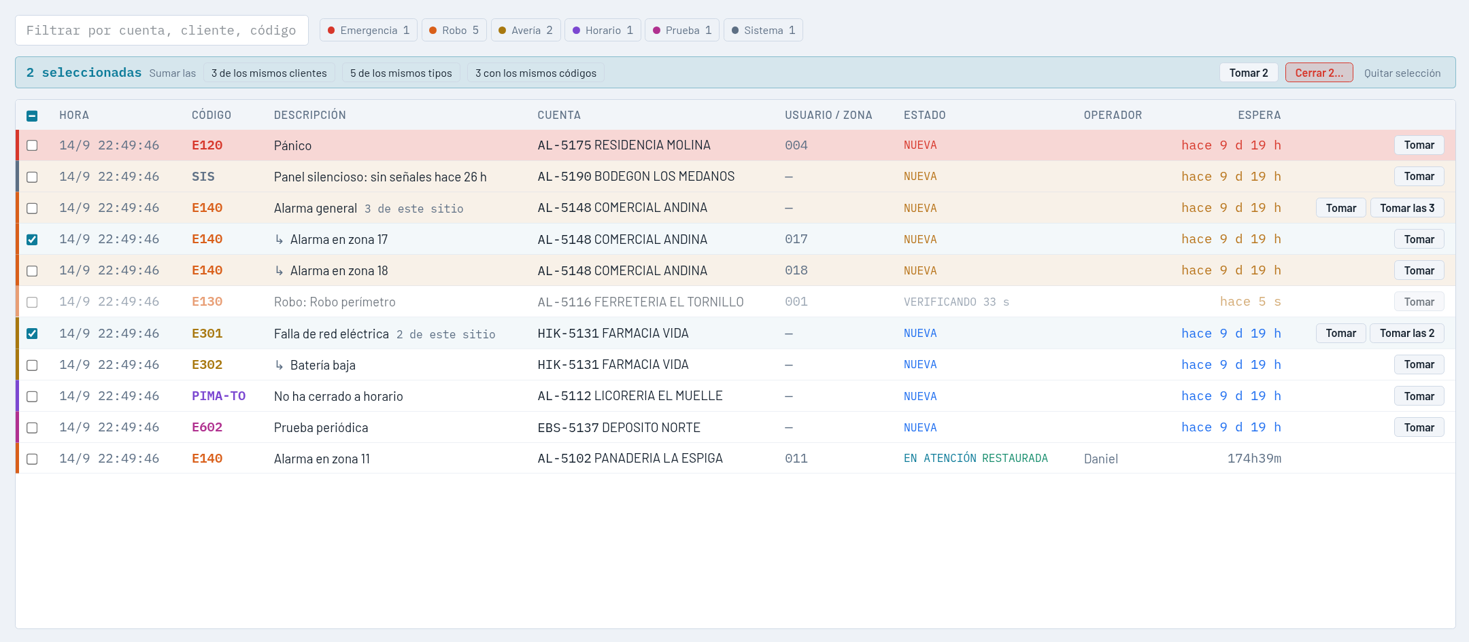Take the Pánico alarm with Tomar

pos(1419,145)
